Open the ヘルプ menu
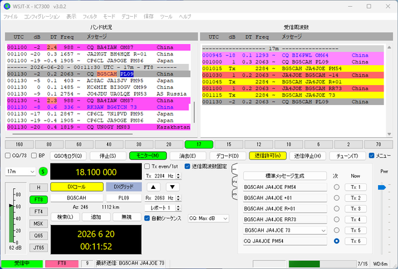 pyautogui.click(x=185, y=17)
